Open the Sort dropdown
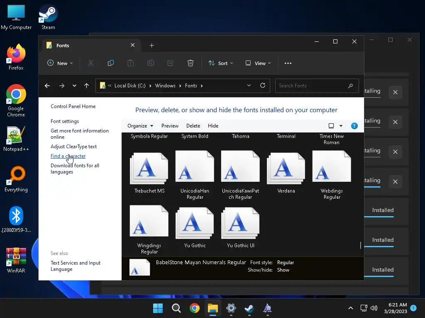The width and height of the screenshot is (425, 318). [x=220, y=63]
